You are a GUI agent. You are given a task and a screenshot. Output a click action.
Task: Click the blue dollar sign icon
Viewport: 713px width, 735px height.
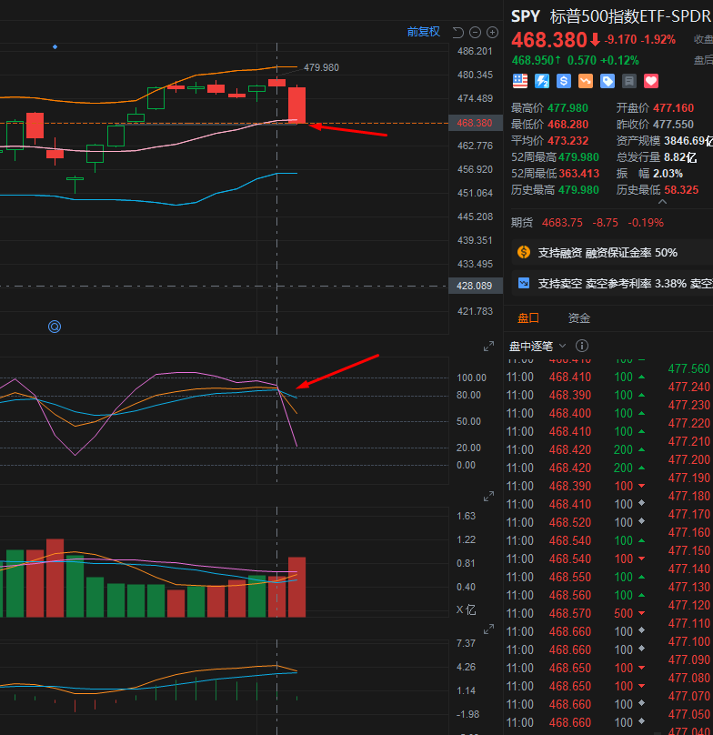tap(564, 81)
